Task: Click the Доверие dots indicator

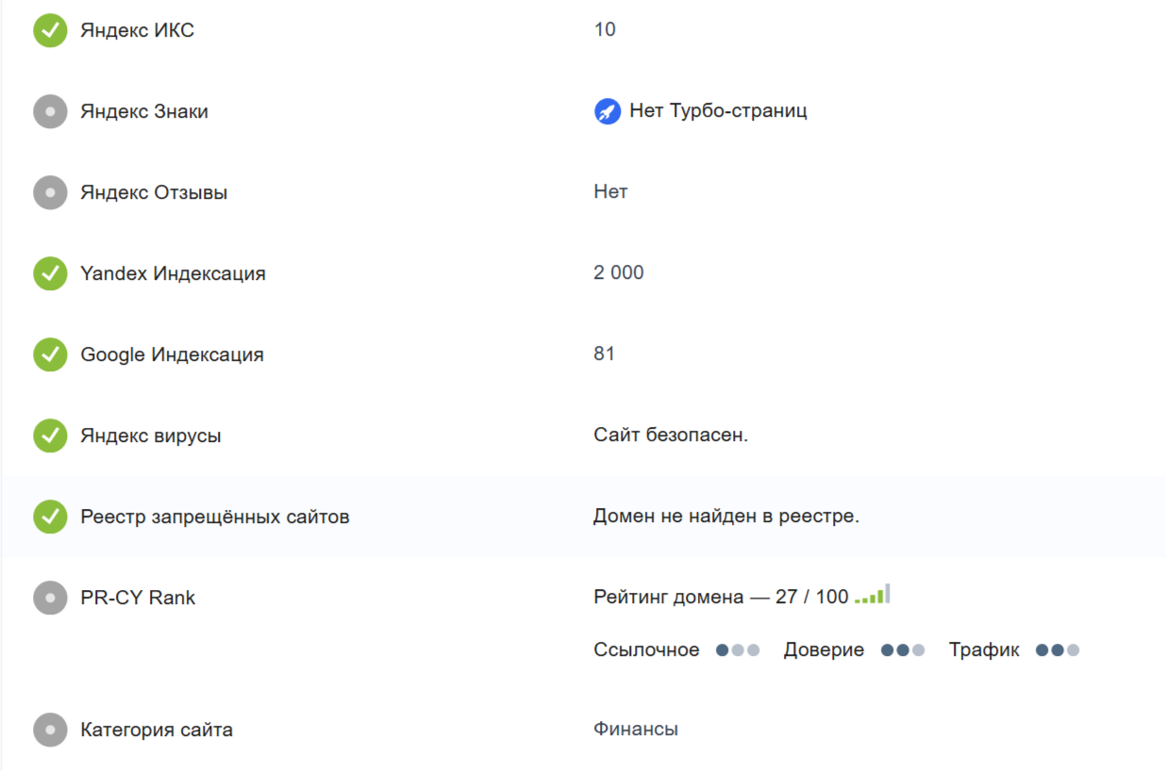Action: (x=903, y=650)
